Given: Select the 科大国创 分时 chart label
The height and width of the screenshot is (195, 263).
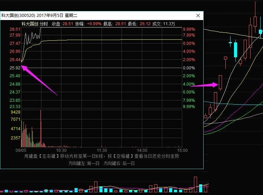Looking at the screenshot, I should (x=35, y=24).
